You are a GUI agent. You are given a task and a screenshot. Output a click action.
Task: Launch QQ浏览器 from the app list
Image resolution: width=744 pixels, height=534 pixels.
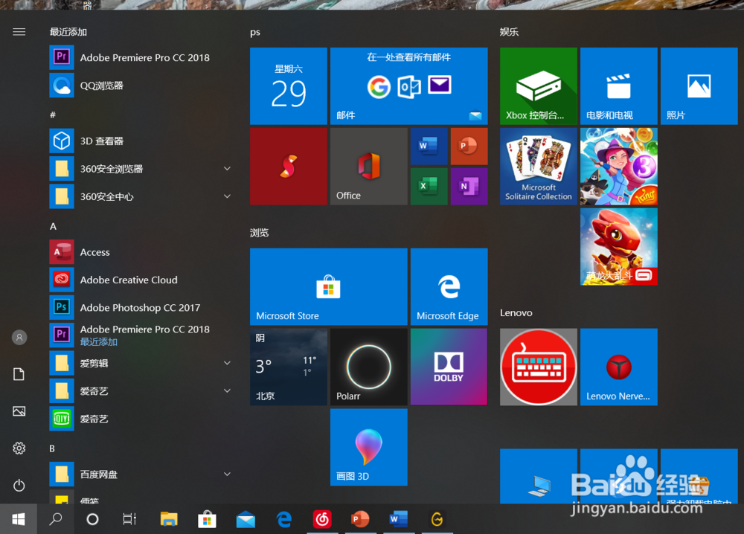pos(141,86)
